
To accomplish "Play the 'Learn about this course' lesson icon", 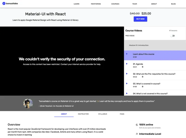I will click(127, 54).
